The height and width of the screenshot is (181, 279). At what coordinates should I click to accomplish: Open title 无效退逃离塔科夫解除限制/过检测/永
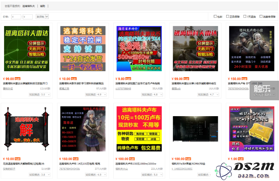(24, 164)
